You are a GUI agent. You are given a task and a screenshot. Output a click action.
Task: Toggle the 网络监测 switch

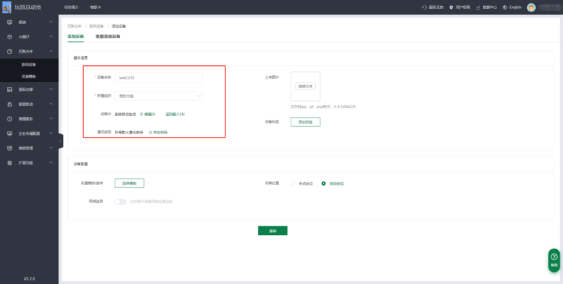pos(121,201)
